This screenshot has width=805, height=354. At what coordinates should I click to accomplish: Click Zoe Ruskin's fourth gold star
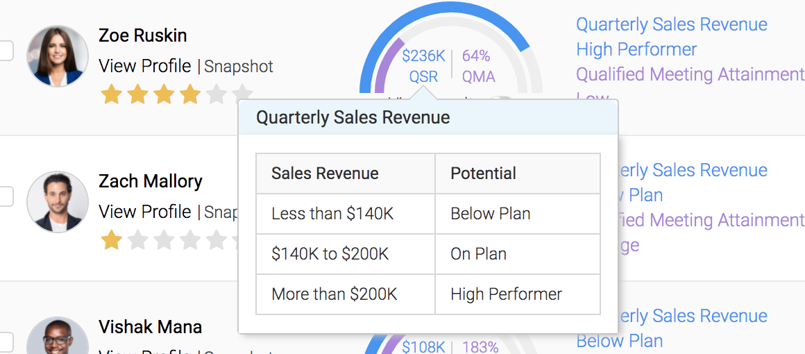pyautogui.click(x=190, y=94)
